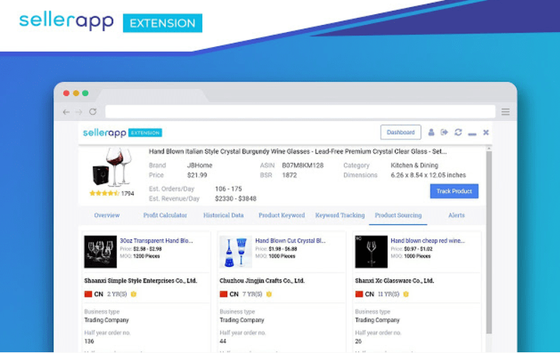
Task: Click the MOQ 1200 Pieces text
Action: click(x=147, y=256)
